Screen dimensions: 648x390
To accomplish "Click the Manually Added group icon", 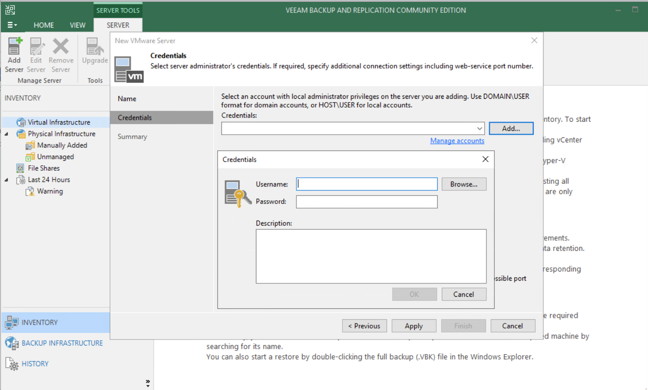I will [30, 145].
